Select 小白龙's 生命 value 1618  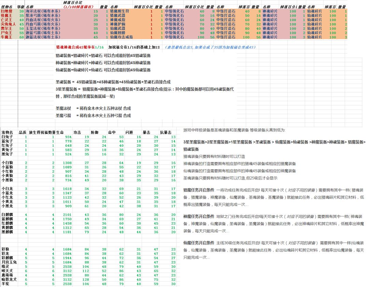pos(67,189)
